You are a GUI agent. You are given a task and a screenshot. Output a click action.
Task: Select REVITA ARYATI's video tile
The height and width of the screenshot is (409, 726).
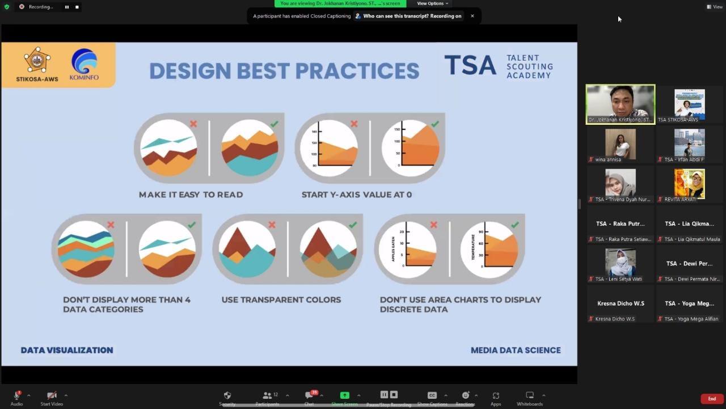click(x=690, y=184)
